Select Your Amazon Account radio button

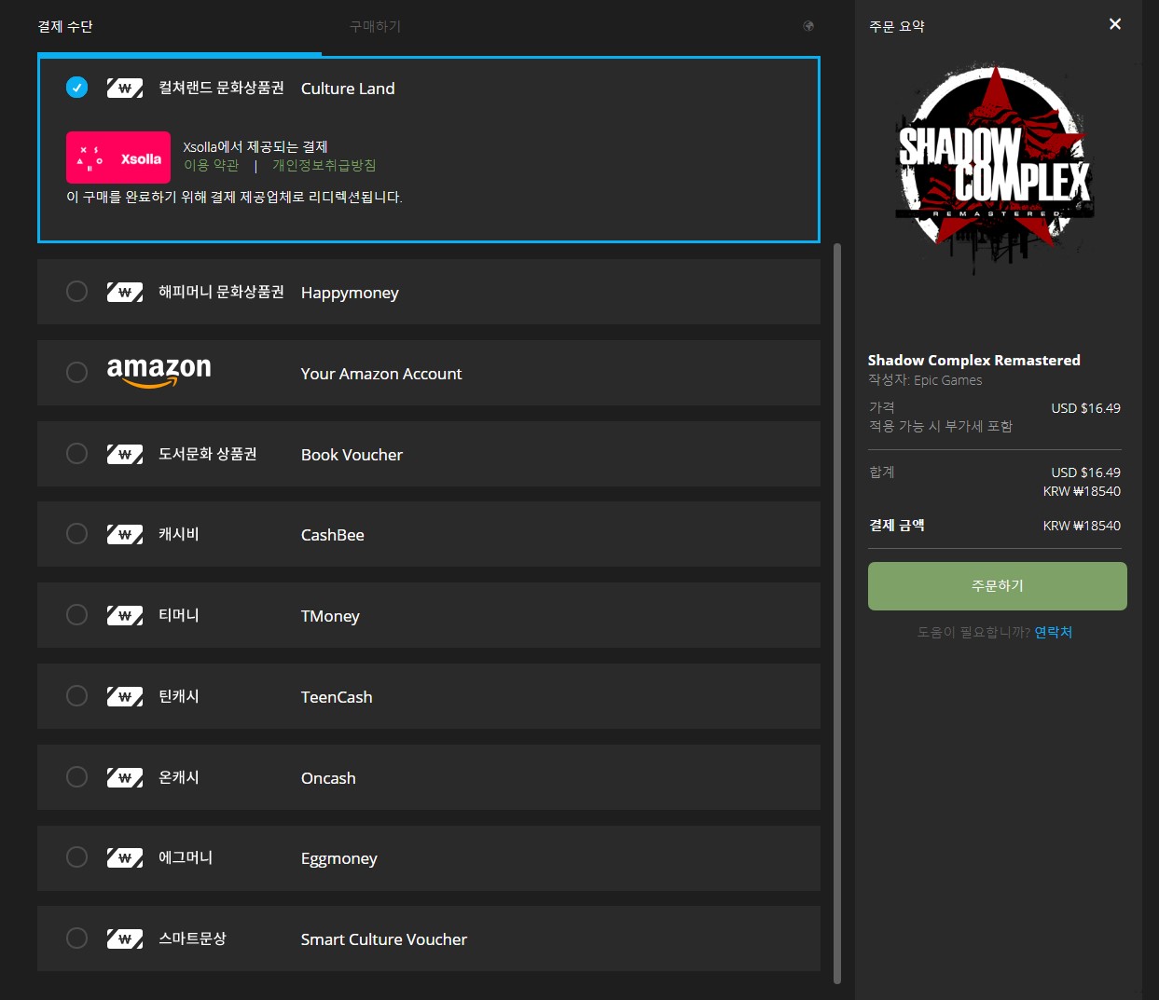[x=77, y=373]
